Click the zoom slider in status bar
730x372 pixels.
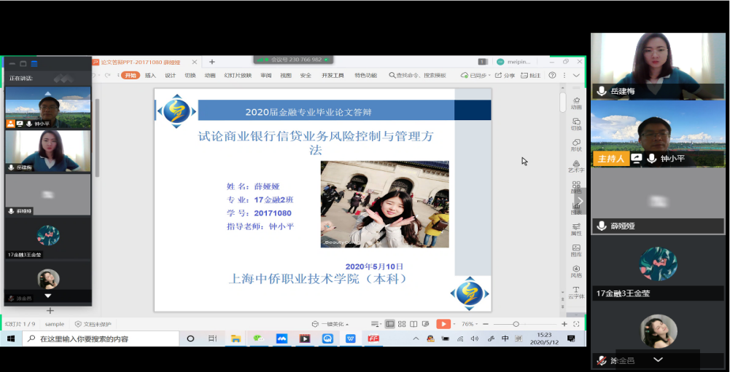[x=516, y=324]
